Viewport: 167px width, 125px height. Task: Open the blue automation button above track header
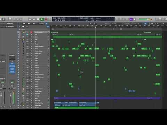(x=46, y=24)
